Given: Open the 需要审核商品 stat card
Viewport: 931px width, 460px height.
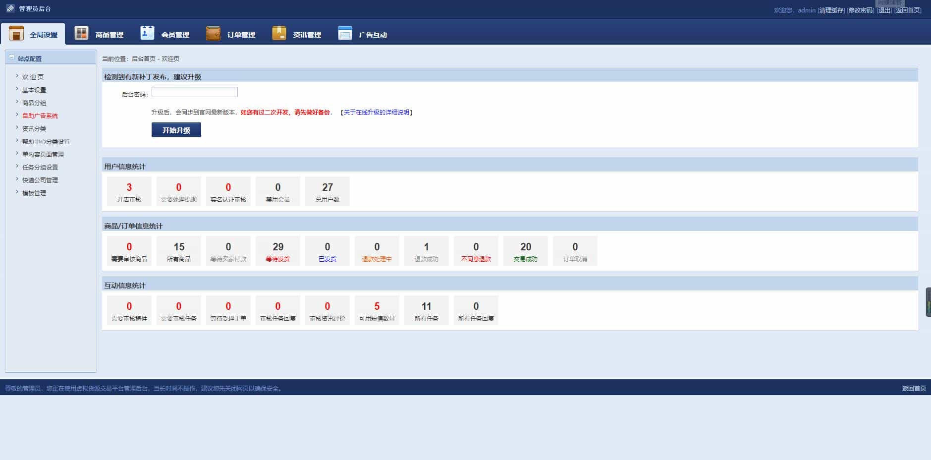Looking at the screenshot, I should click(129, 251).
